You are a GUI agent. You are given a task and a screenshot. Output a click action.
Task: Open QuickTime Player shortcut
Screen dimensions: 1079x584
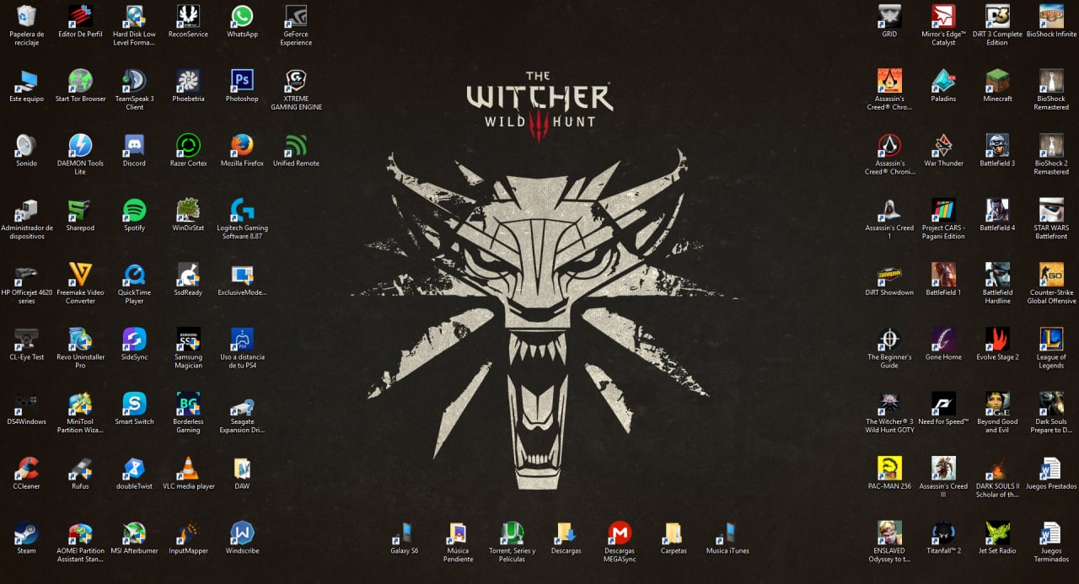click(x=134, y=275)
